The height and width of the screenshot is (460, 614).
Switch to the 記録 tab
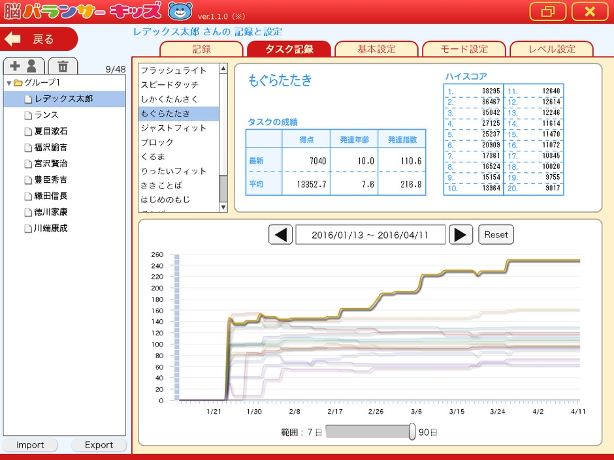pyautogui.click(x=202, y=49)
